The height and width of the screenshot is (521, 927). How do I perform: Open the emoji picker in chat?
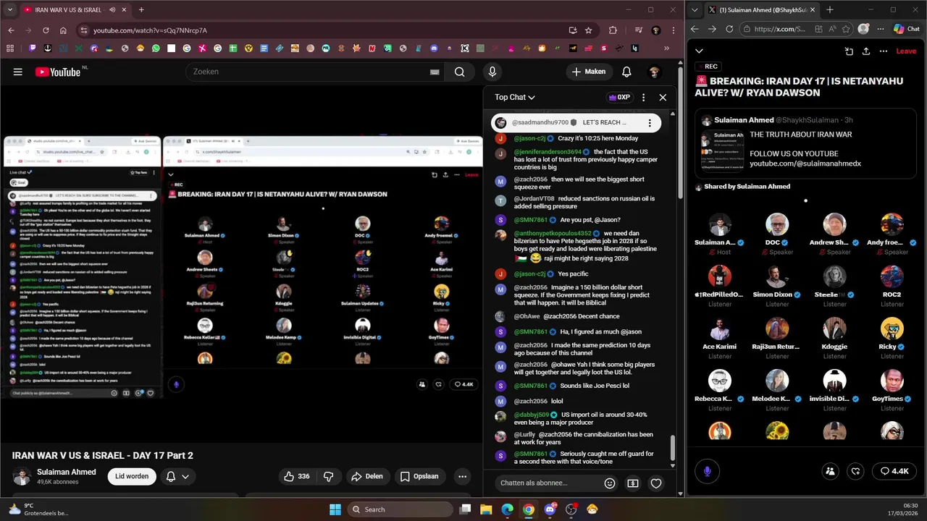(610, 483)
